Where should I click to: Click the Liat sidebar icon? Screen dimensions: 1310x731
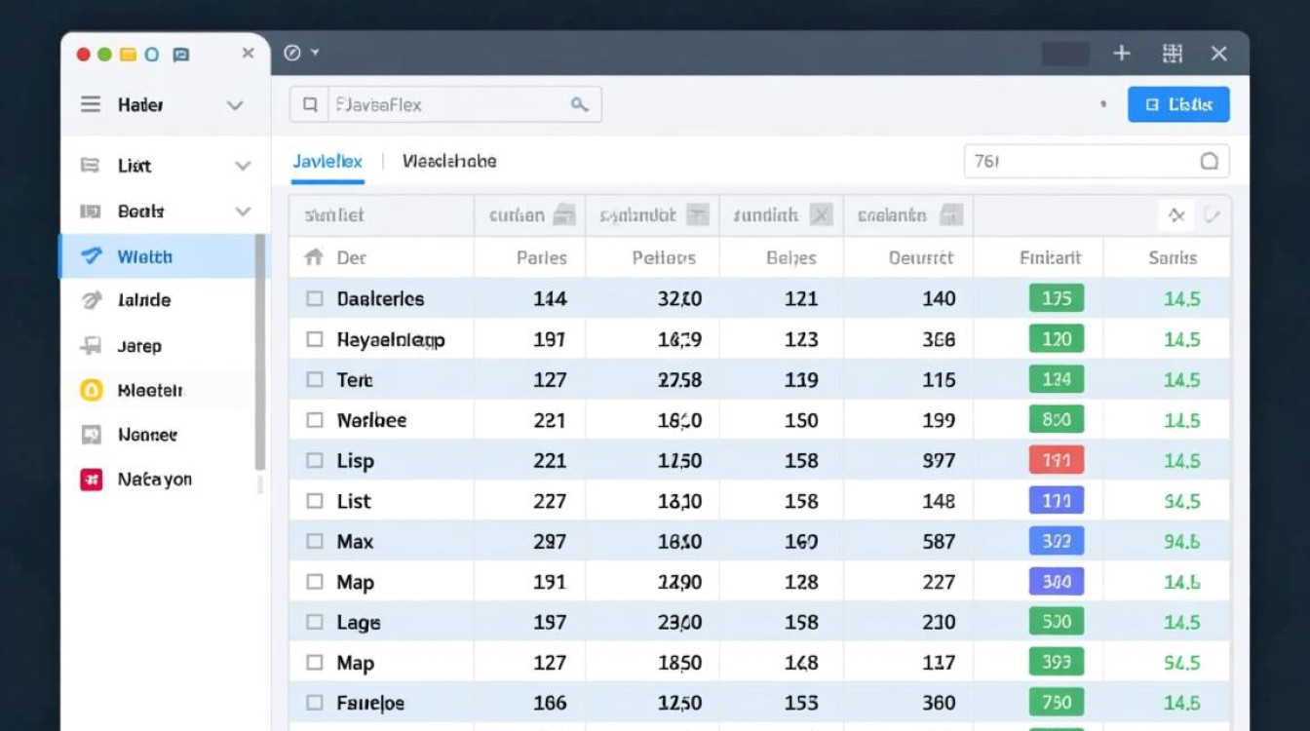(90, 166)
